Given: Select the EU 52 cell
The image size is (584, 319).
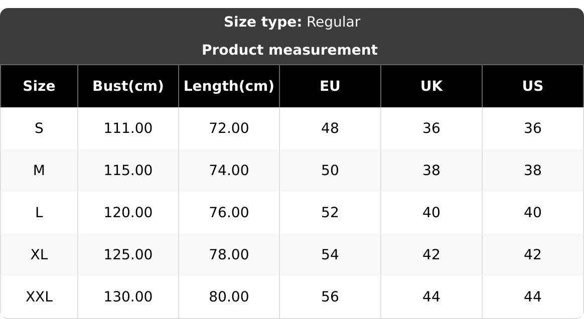Looking at the screenshot, I should pos(330,213).
